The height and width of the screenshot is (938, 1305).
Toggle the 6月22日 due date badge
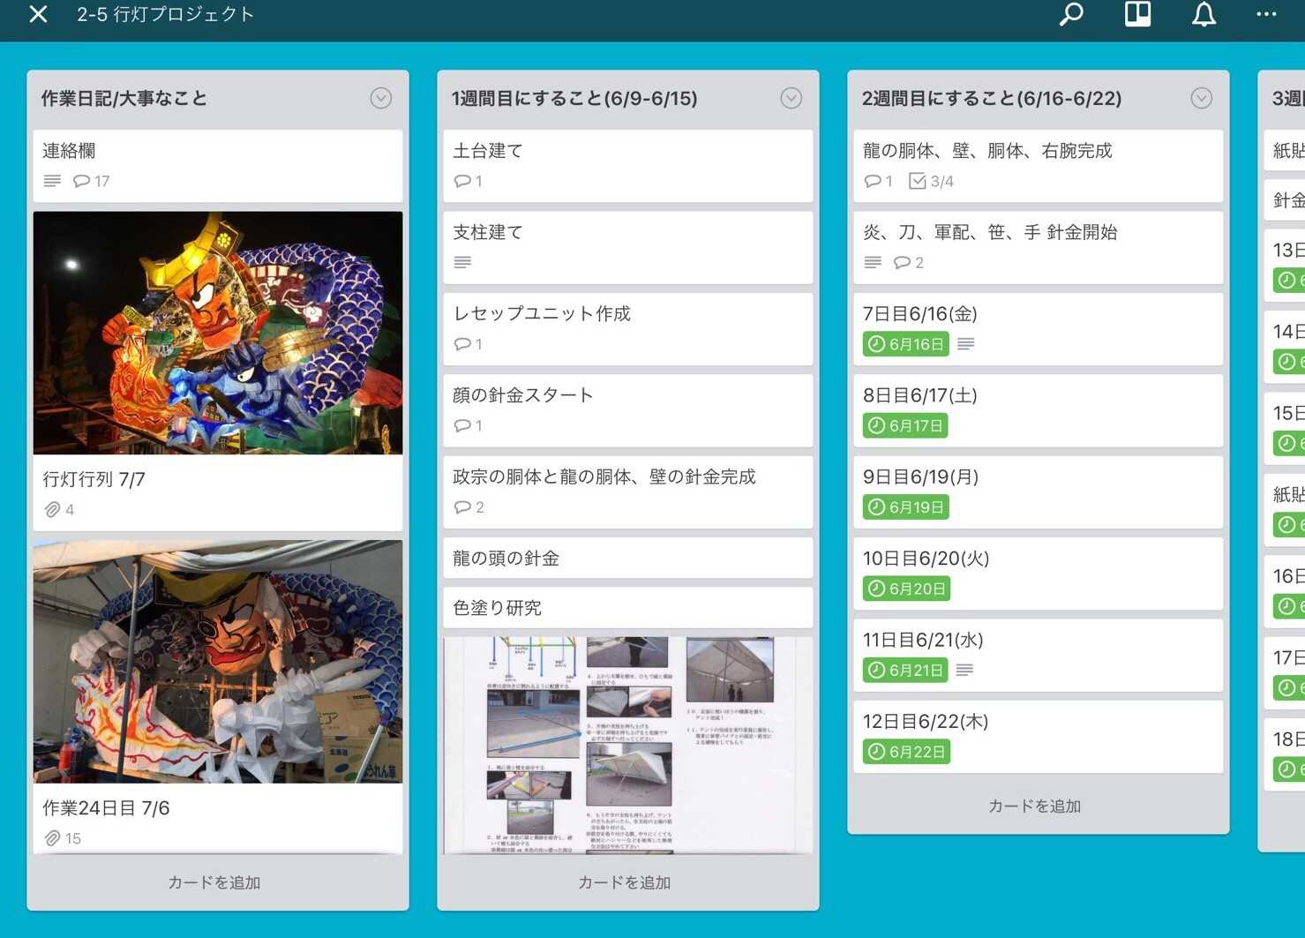tap(906, 752)
